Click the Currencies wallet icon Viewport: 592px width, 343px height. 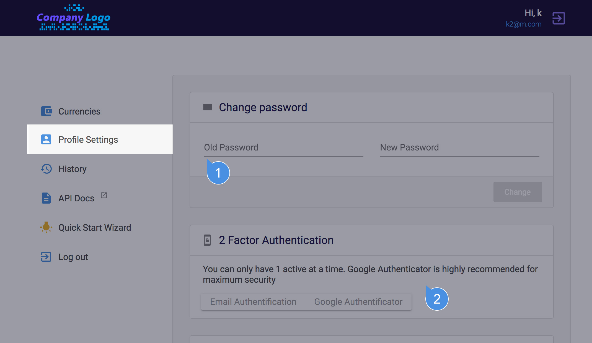pos(46,111)
